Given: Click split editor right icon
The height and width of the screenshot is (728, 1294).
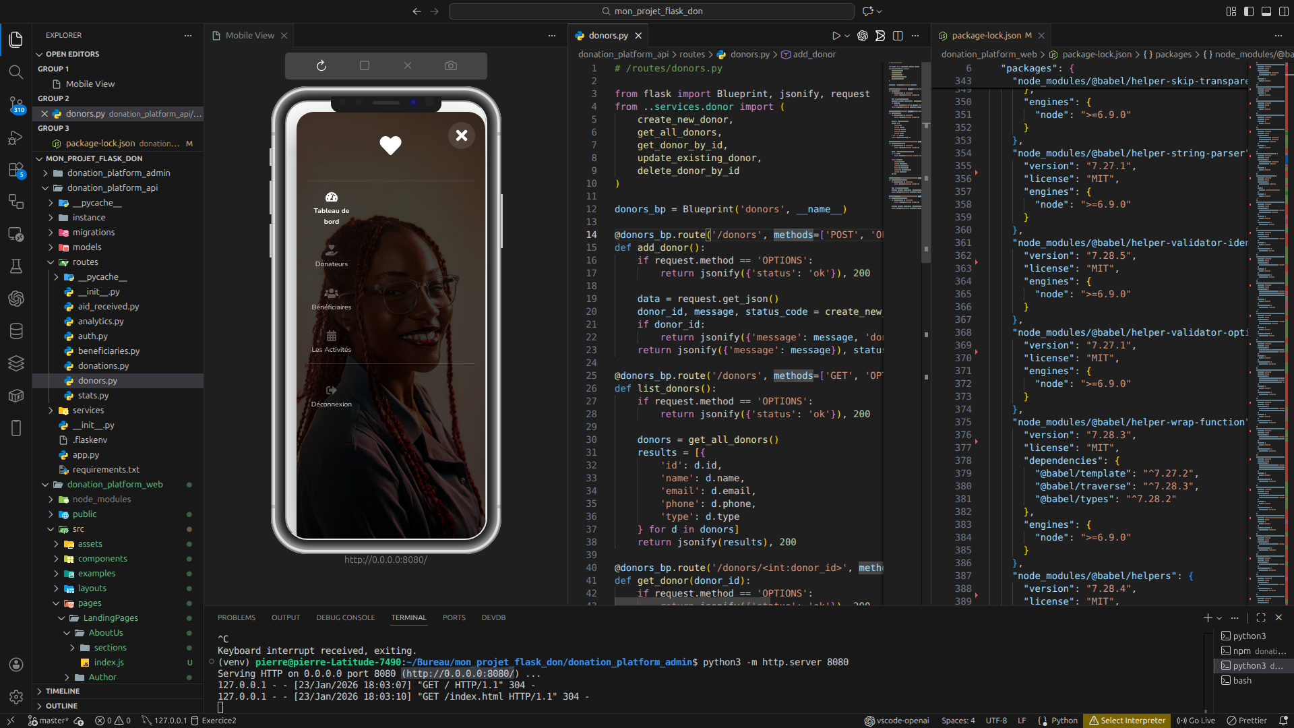Looking at the screenshot, I should click(898, 36).
